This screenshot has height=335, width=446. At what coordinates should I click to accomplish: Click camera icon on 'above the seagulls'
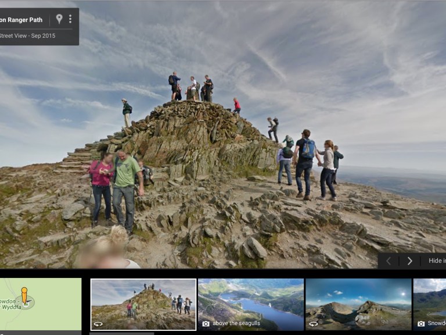206,324
